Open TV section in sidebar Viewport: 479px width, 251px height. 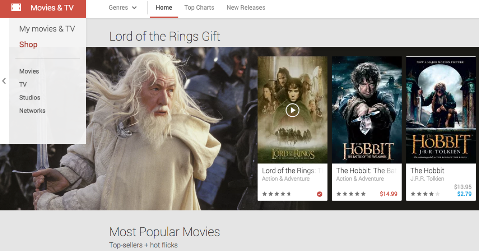coord(23,84)
